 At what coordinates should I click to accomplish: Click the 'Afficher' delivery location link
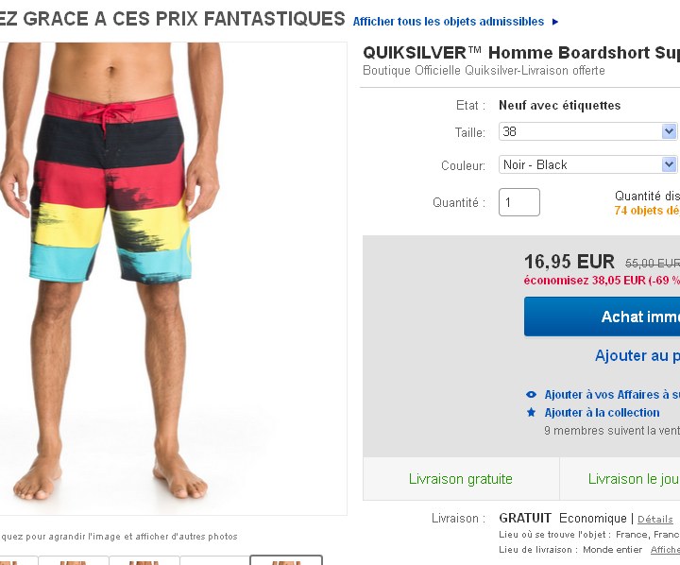[665, 550]
